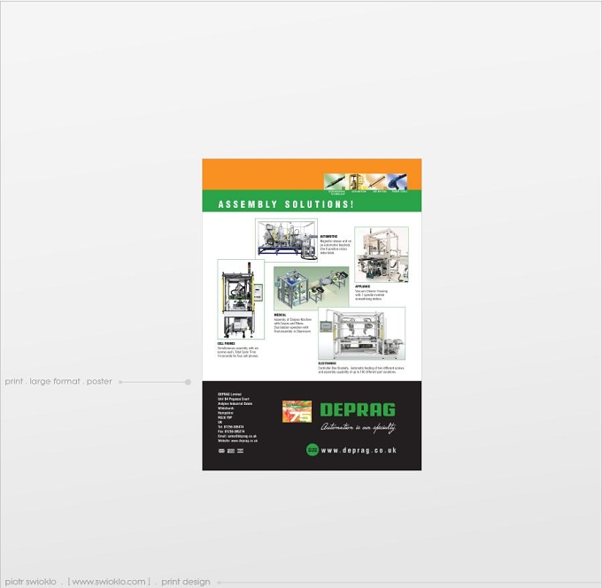This screenshot has width=602, height=588.
Task: Click the middle small certification logo under the address
Action: [231, 451]
